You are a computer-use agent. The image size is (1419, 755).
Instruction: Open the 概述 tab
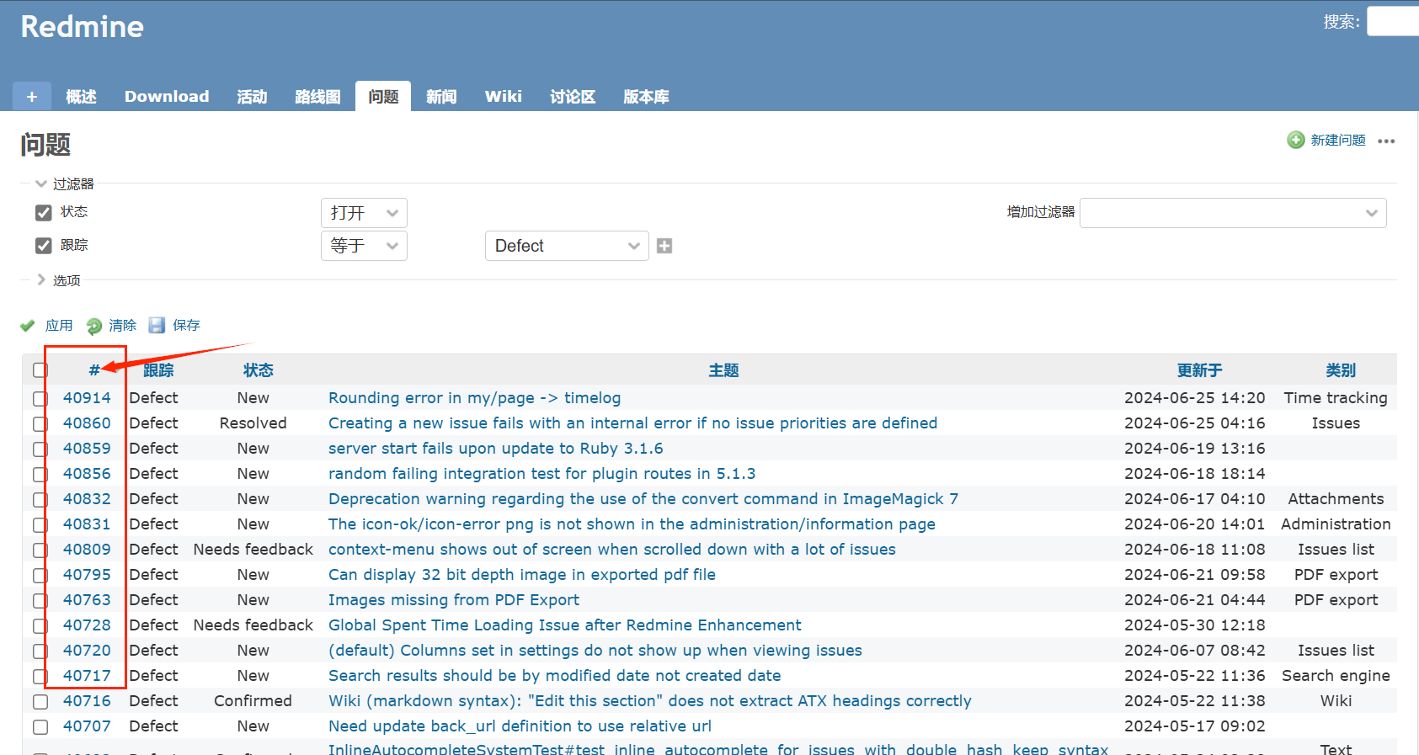(81, 97)
